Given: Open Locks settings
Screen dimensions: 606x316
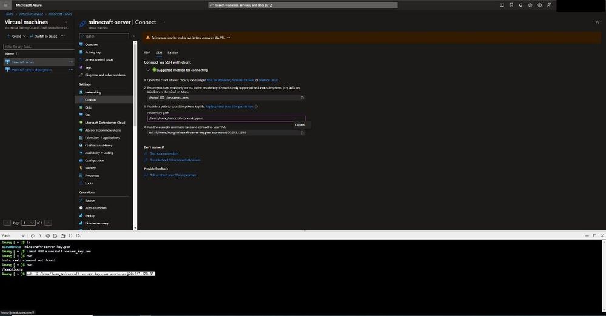Looking at the screenshot, I should [89, 183].
